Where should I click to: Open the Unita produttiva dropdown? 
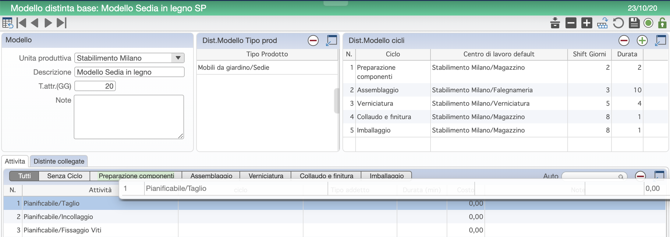click(x=178, y=58)
